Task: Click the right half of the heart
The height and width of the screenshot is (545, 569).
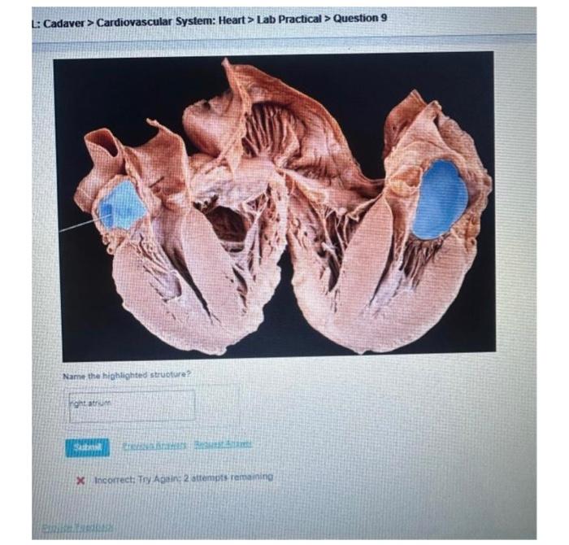Action: point(390,225)
